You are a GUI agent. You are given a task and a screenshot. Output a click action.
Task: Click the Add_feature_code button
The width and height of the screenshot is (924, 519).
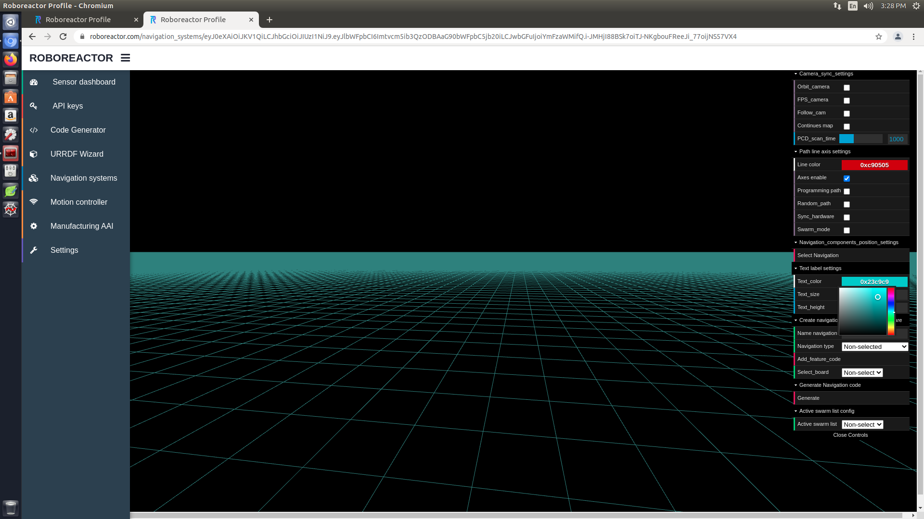coord(851,359)
